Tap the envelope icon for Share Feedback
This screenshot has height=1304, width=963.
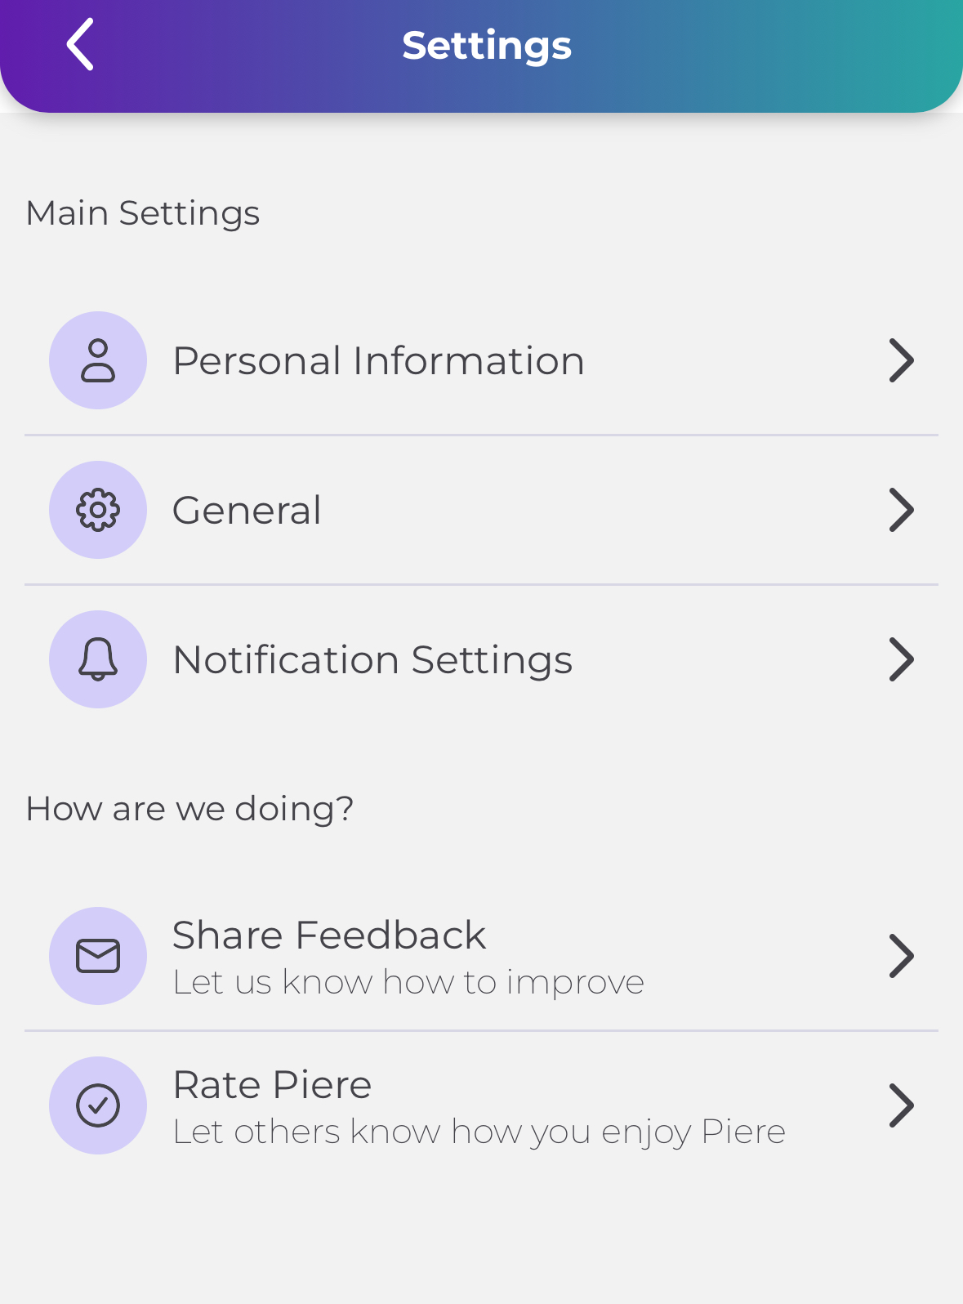click(x=98, y=956)
